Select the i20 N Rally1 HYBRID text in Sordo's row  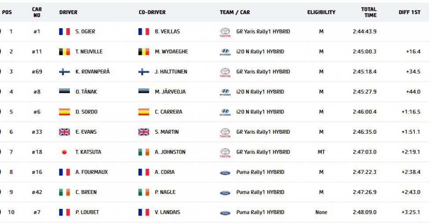tap(260, 112)
